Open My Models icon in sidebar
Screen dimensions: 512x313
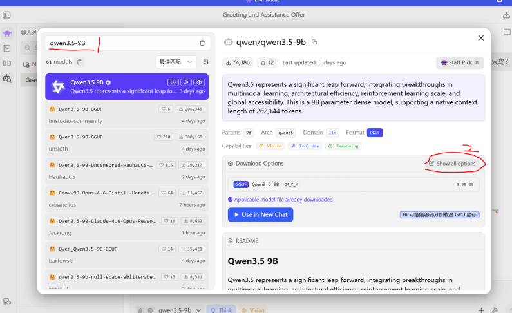(7, 63)
